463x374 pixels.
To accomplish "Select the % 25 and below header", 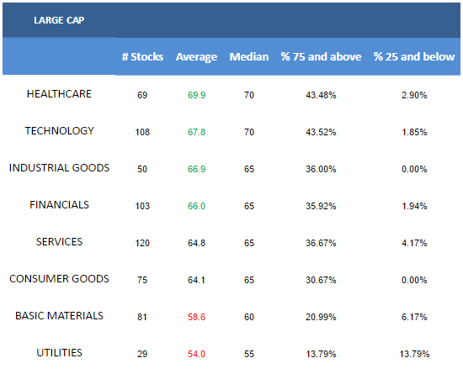I will point(414,56).
